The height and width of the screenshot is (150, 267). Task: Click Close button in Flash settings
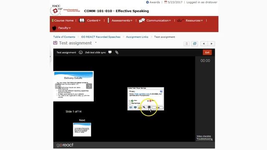[x=158, y=107]
